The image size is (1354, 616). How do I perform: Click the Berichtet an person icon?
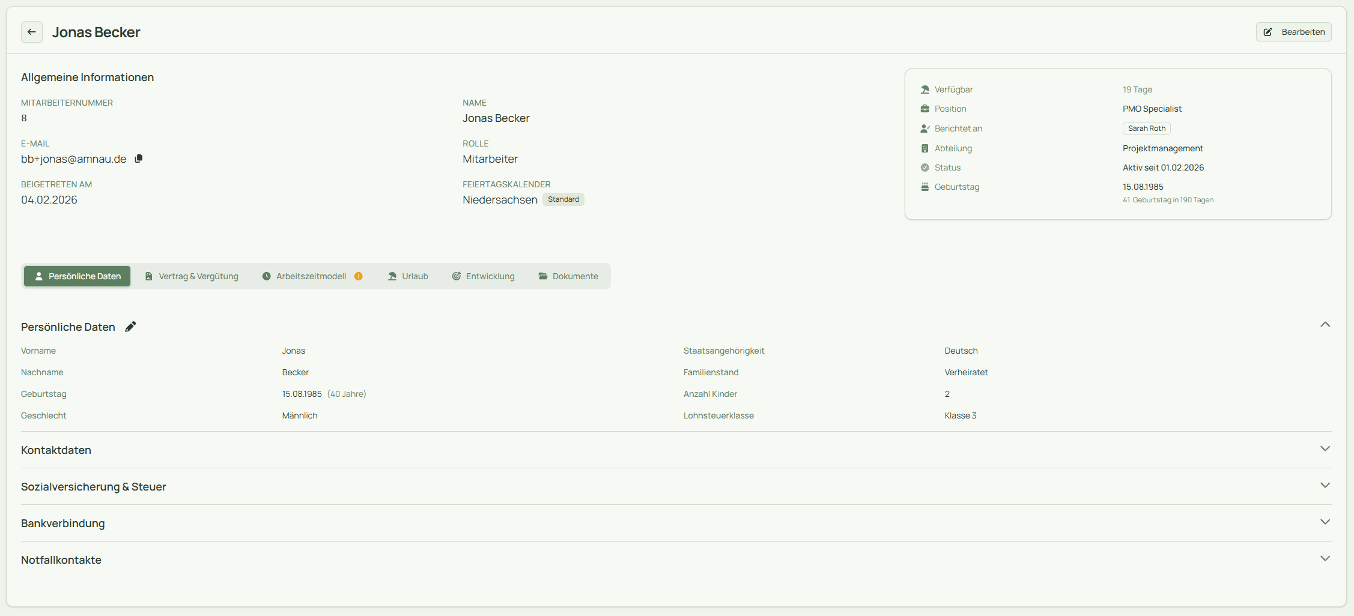[925, 128]
